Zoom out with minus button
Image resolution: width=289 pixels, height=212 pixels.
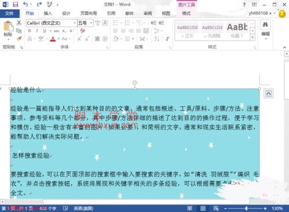click(x=225, y=209)
